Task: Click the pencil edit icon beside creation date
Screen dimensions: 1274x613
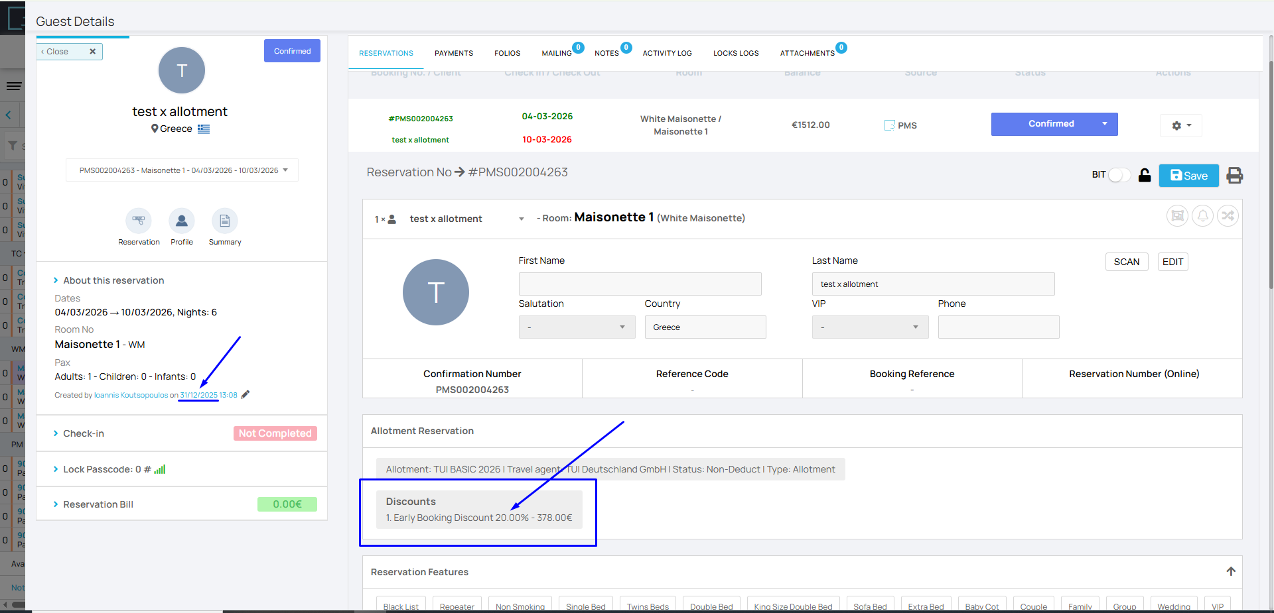Action: coord(246,394)
